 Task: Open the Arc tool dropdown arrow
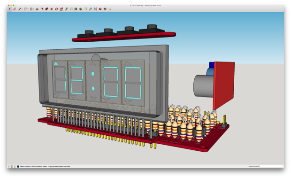coord(28,9)
